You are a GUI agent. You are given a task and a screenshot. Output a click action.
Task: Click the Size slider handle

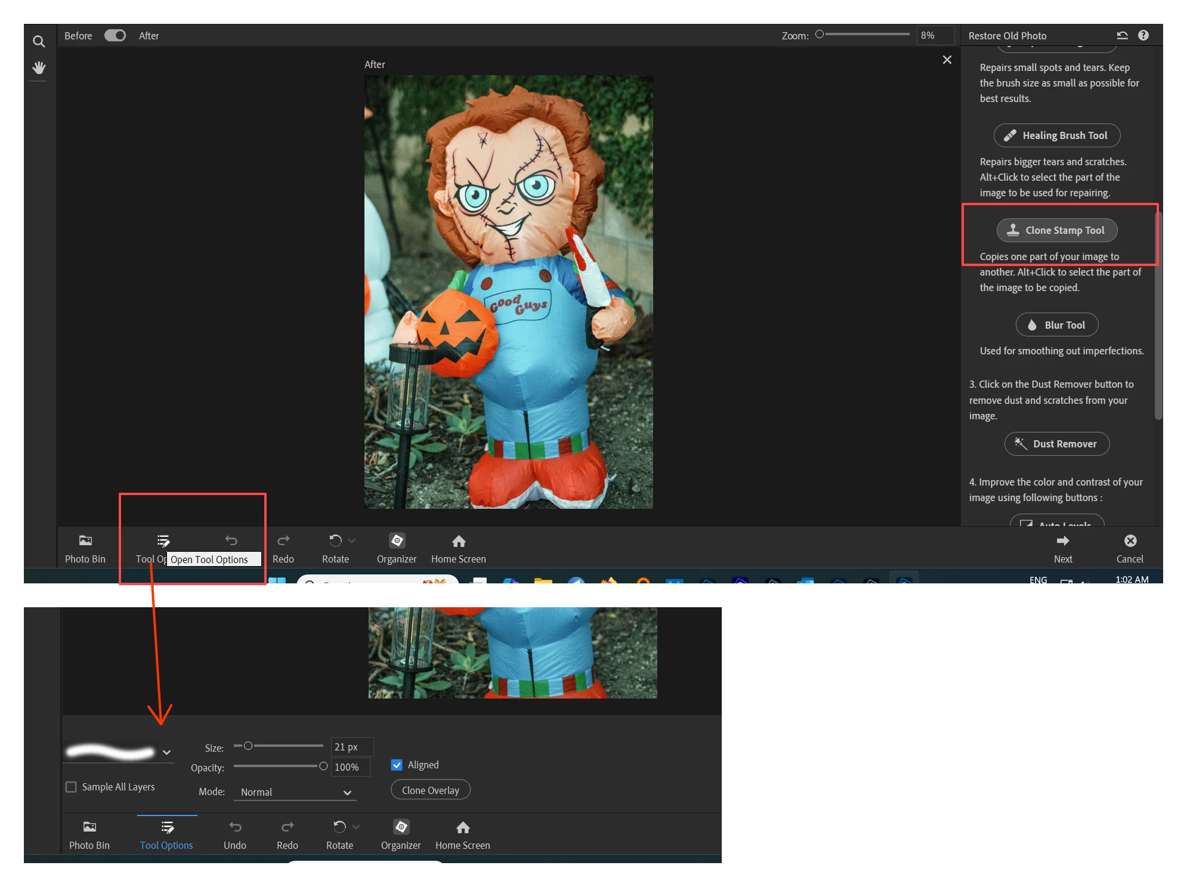tap(248, 746)
